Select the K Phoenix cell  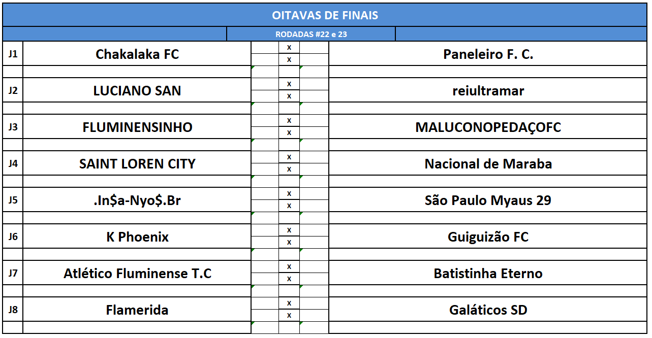tap(137, 237)
